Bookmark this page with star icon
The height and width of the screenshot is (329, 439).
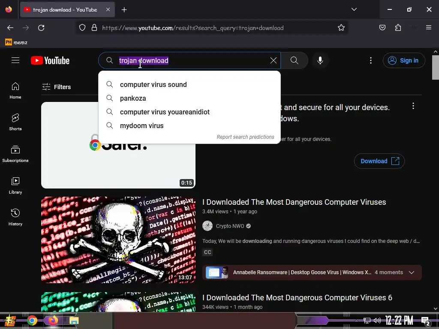click(341, 28)
